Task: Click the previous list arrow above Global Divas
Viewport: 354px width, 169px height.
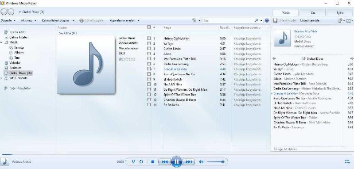Action: pos(274,58)
